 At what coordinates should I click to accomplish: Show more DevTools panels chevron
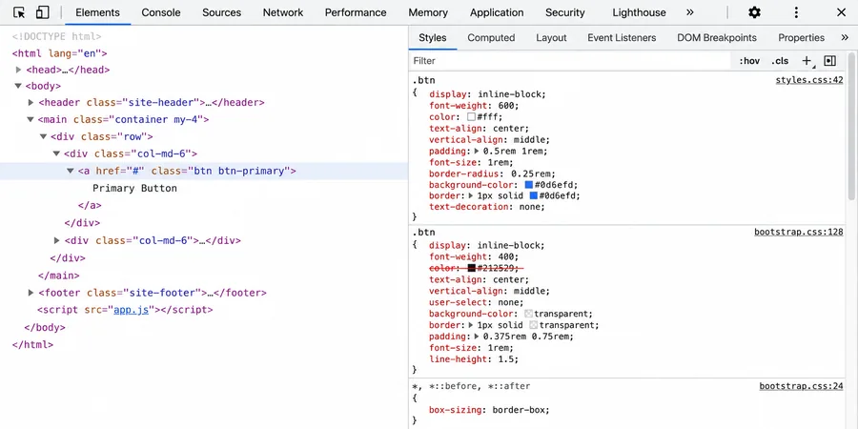click(689, 12)
